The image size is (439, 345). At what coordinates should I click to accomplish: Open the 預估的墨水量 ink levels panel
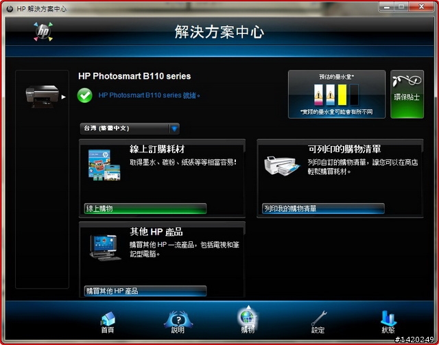click(x=337, y=94)
